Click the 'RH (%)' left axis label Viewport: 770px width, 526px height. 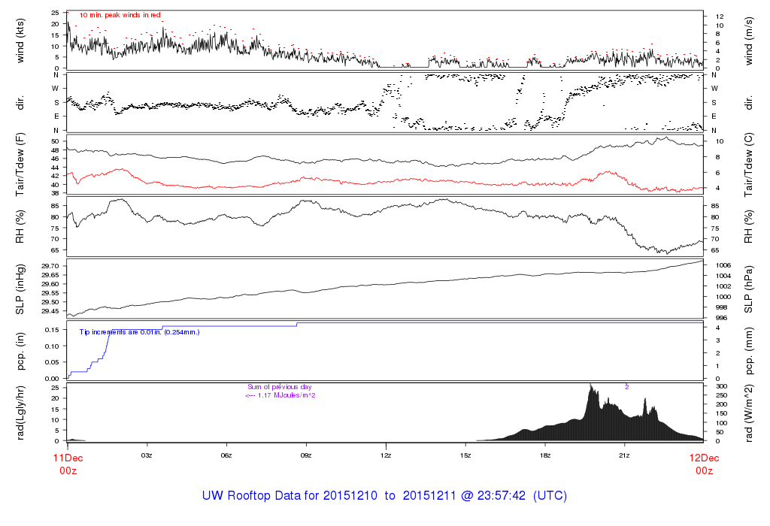(x=20, y=227)
